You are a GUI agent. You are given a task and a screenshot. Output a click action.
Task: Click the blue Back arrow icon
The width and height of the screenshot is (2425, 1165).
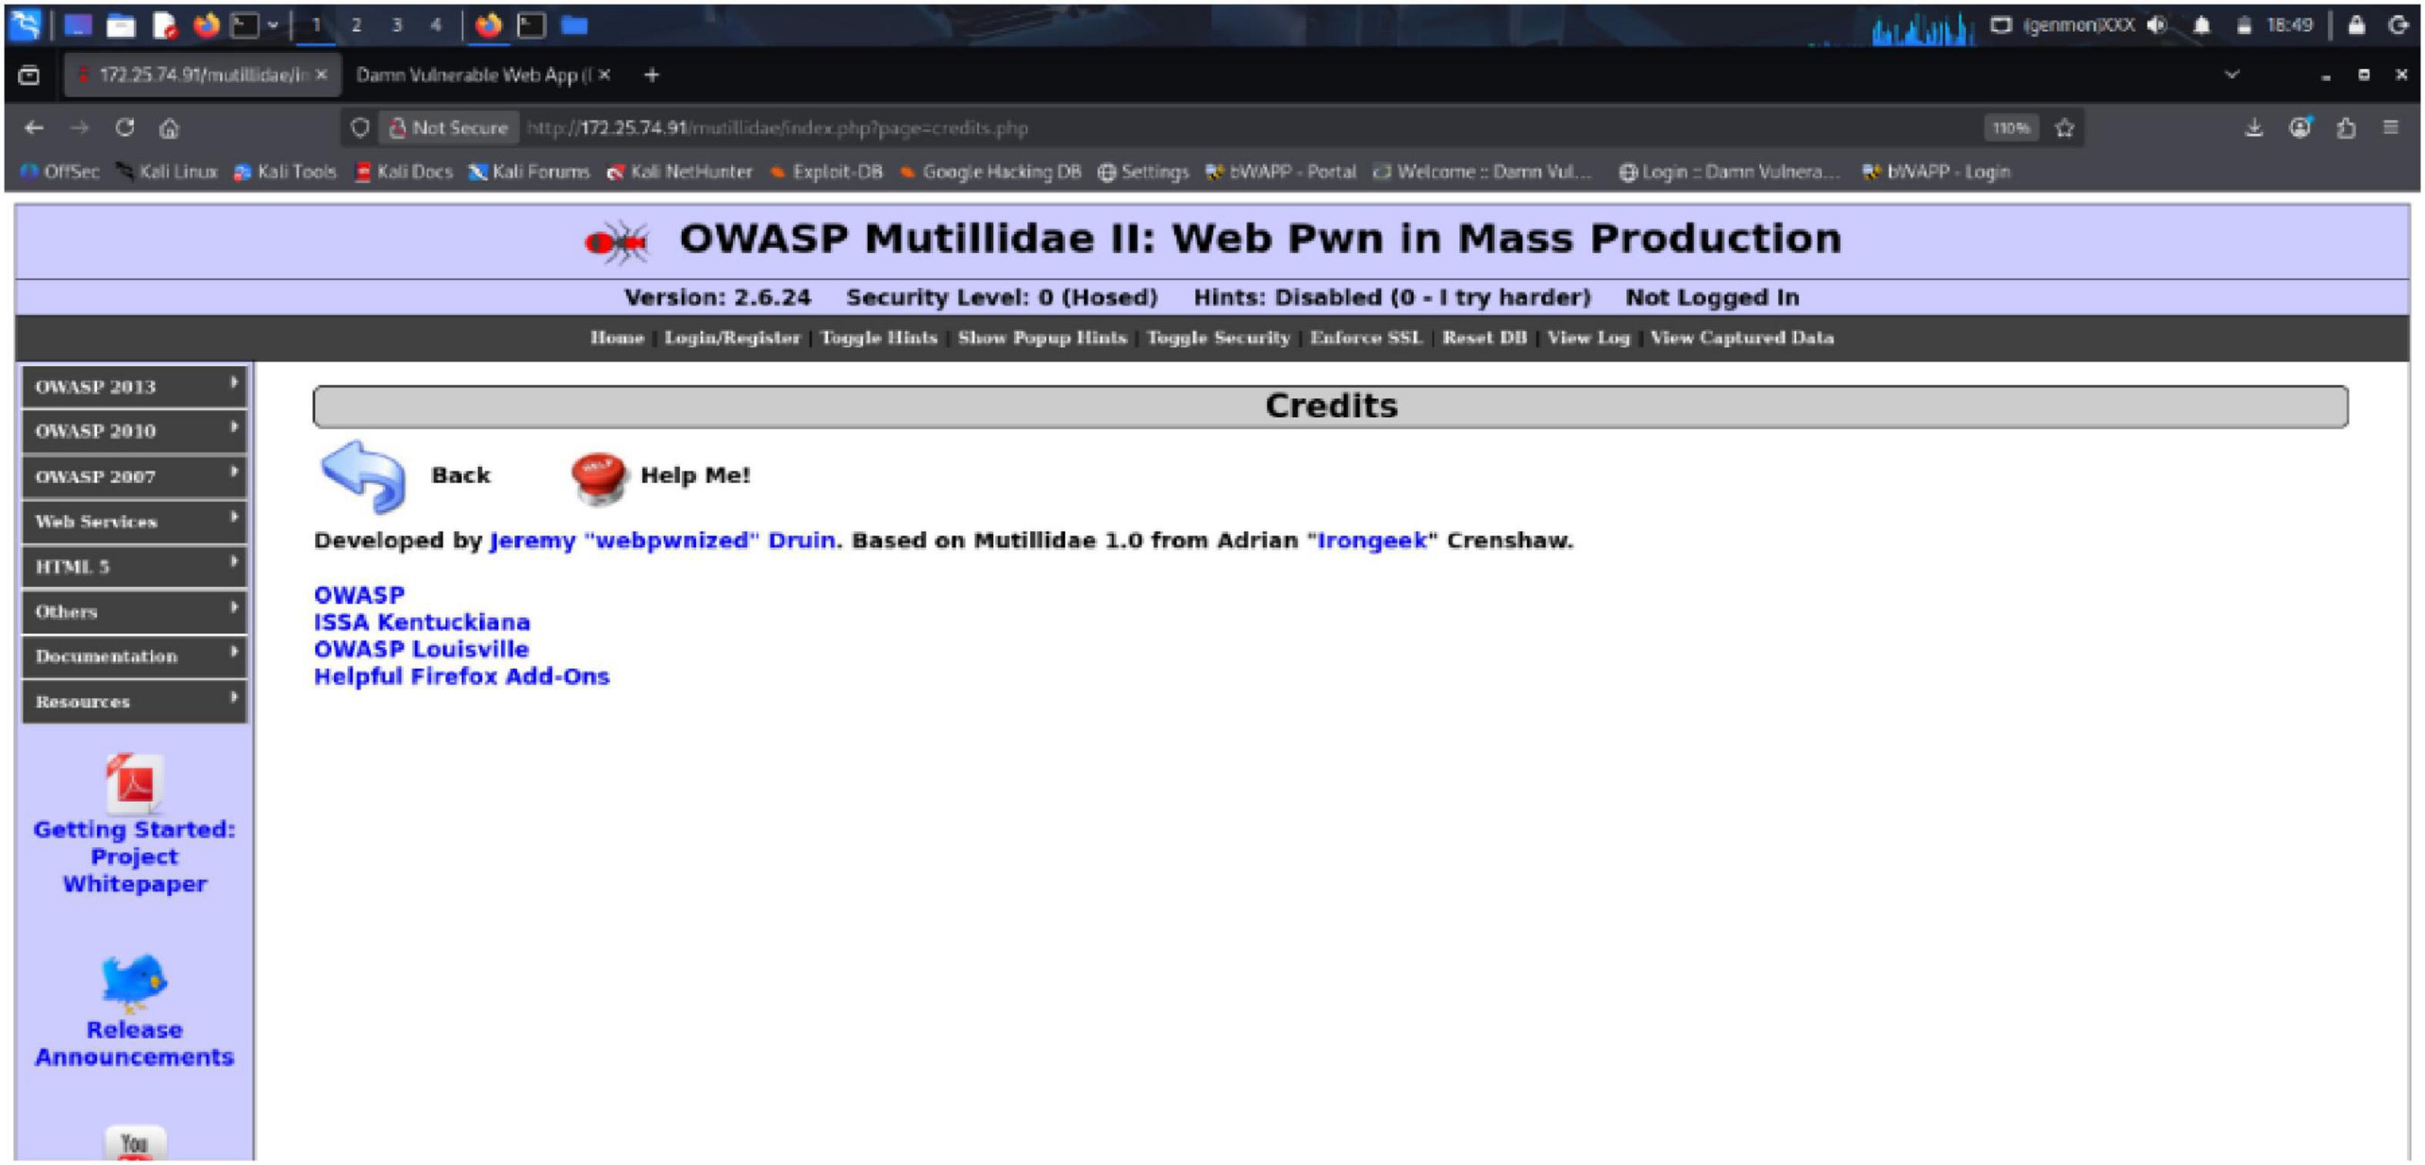click(363, 476)
